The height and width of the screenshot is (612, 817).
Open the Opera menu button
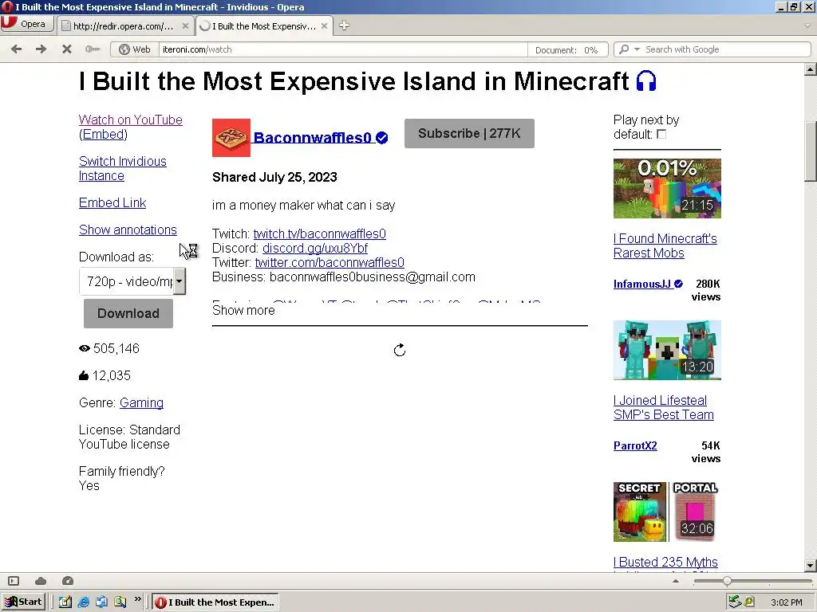pos(27,24)
